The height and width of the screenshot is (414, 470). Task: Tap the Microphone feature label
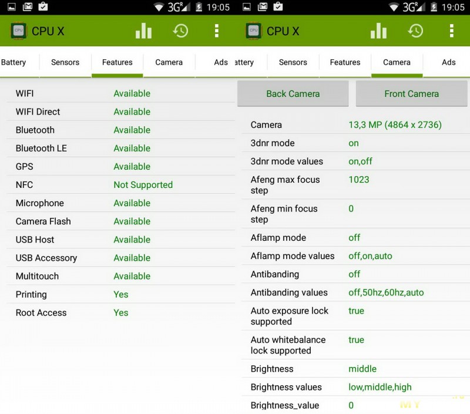(39, 203)
